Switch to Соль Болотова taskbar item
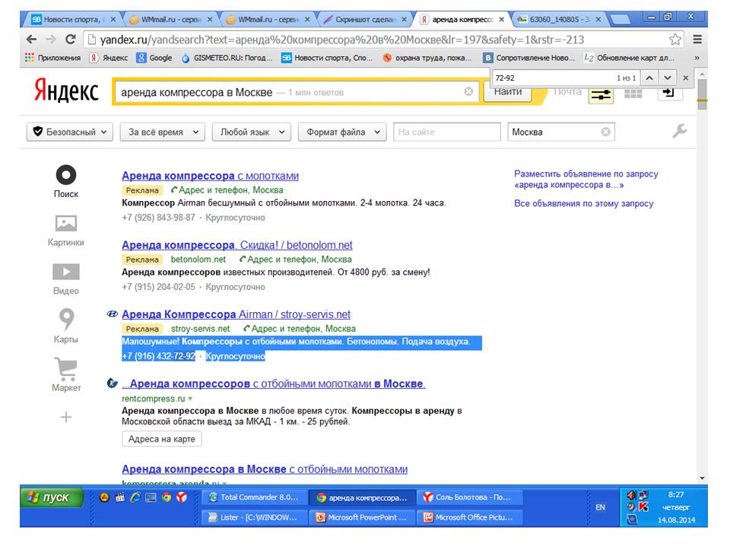The width and height of the screenshot is (730, 548). [x=470, y=497]
